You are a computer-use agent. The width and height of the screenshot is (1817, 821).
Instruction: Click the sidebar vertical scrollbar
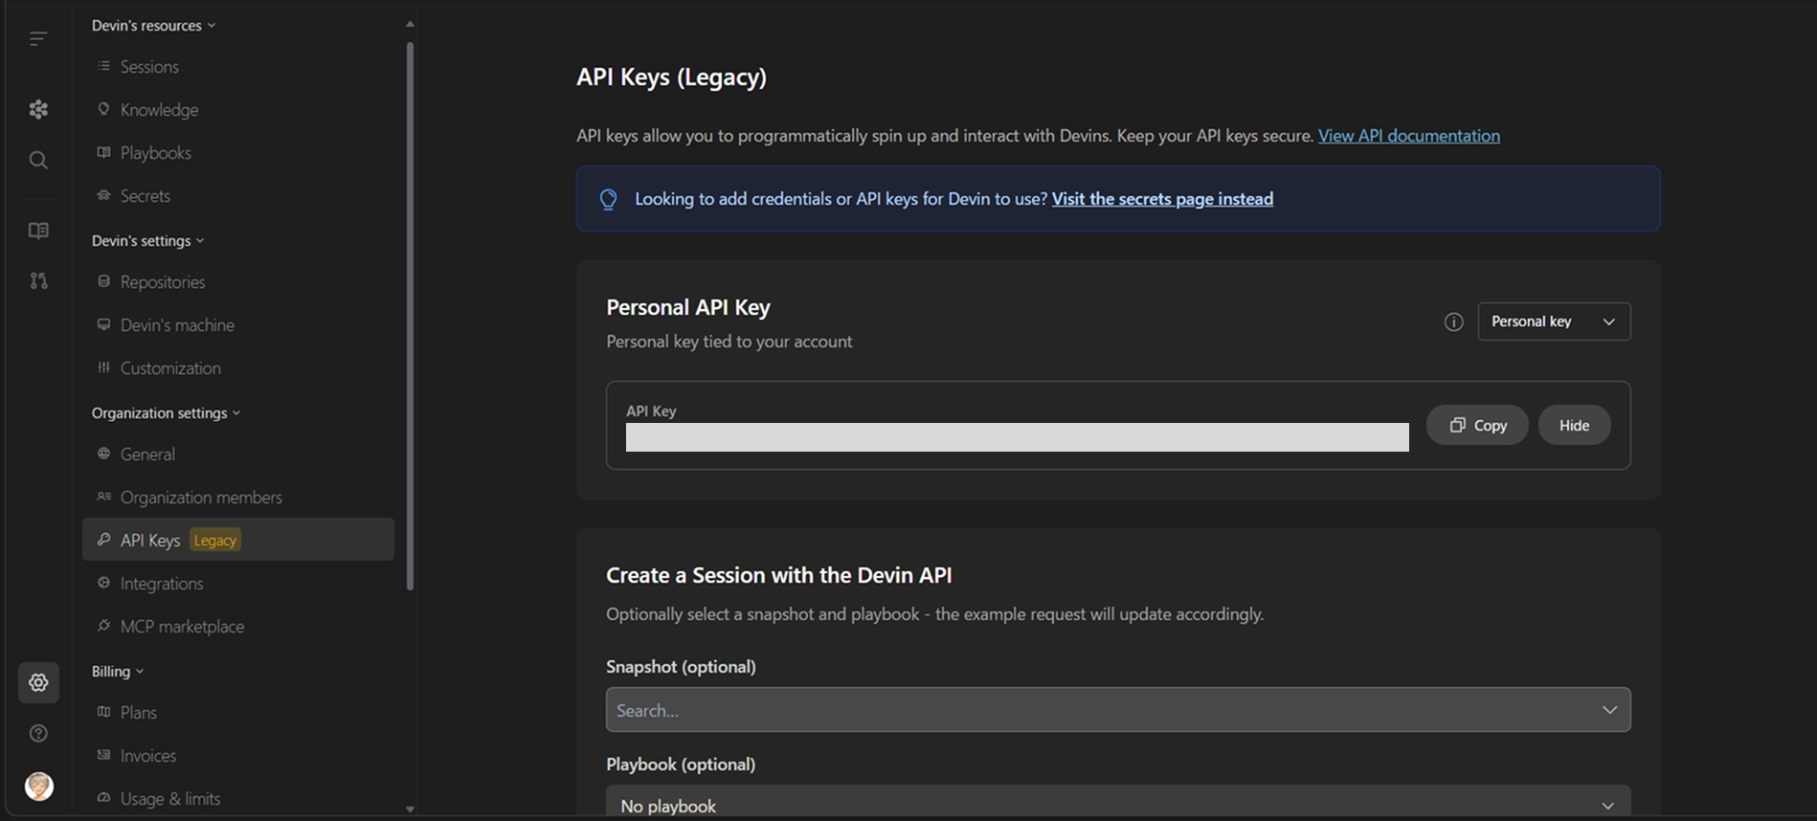click(x=410, y=316)
